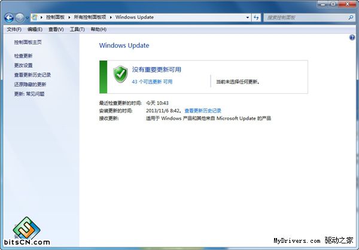Maximize the Windows Update window
Screen dimensions: 359x250
[333, 4]
